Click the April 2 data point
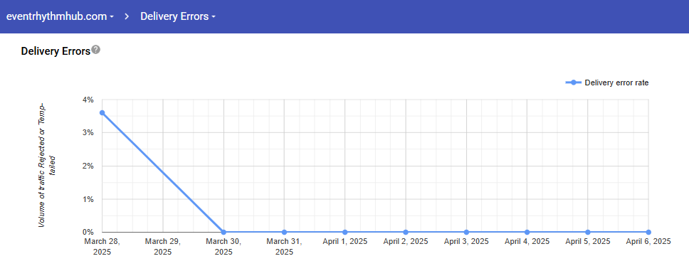689x271 pixels. click(x=406, y=232)
